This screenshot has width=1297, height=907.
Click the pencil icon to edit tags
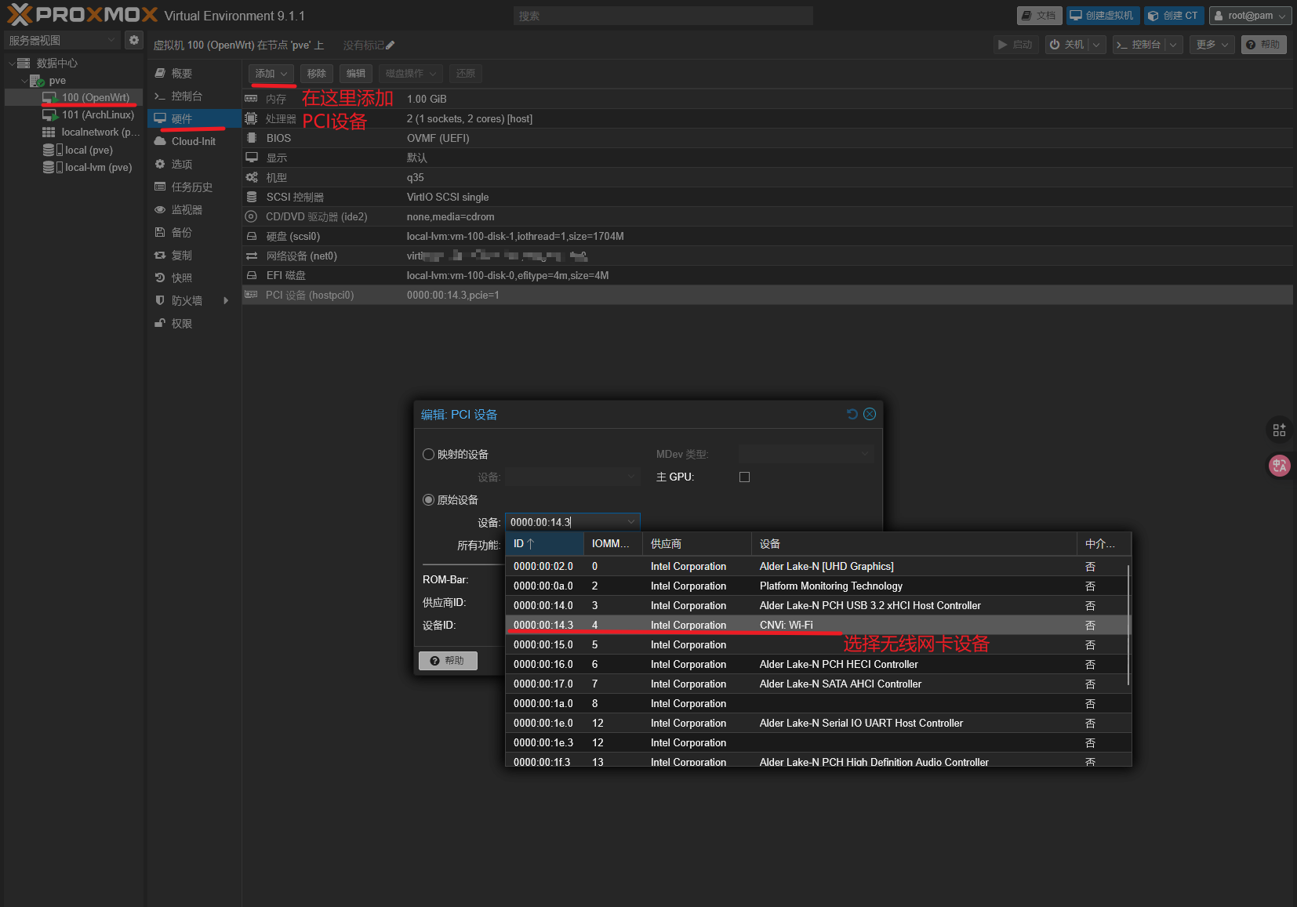tap(391, 45)
